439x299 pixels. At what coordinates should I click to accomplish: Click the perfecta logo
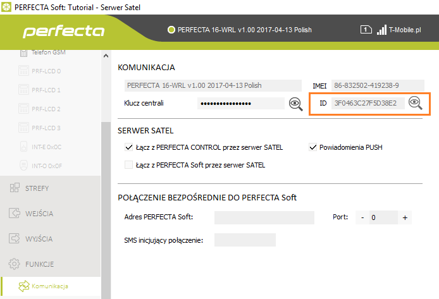click(64, 31)
